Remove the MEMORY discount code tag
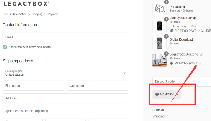 point(177,94)
